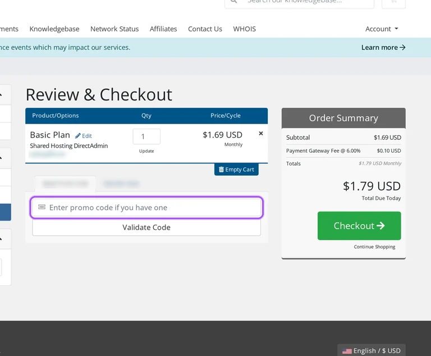Image resolution: width=431 pixels, height=356 pixels.
Task: Click the $1.69 USD price text
Action: (x=222, y=135)
